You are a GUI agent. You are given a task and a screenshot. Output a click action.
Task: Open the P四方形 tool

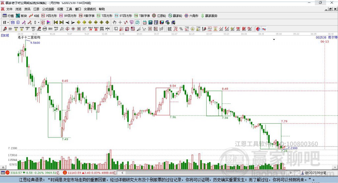[x=49, y=16]
